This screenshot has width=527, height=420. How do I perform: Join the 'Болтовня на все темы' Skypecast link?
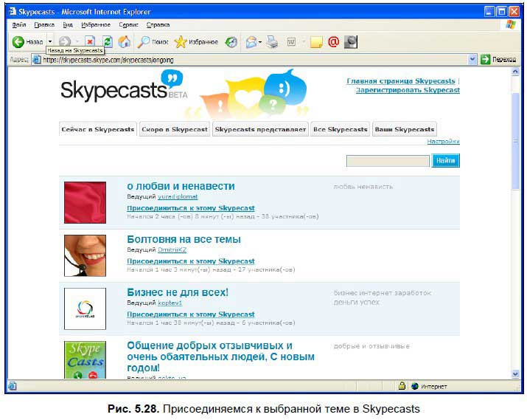[x=190, y=261]
